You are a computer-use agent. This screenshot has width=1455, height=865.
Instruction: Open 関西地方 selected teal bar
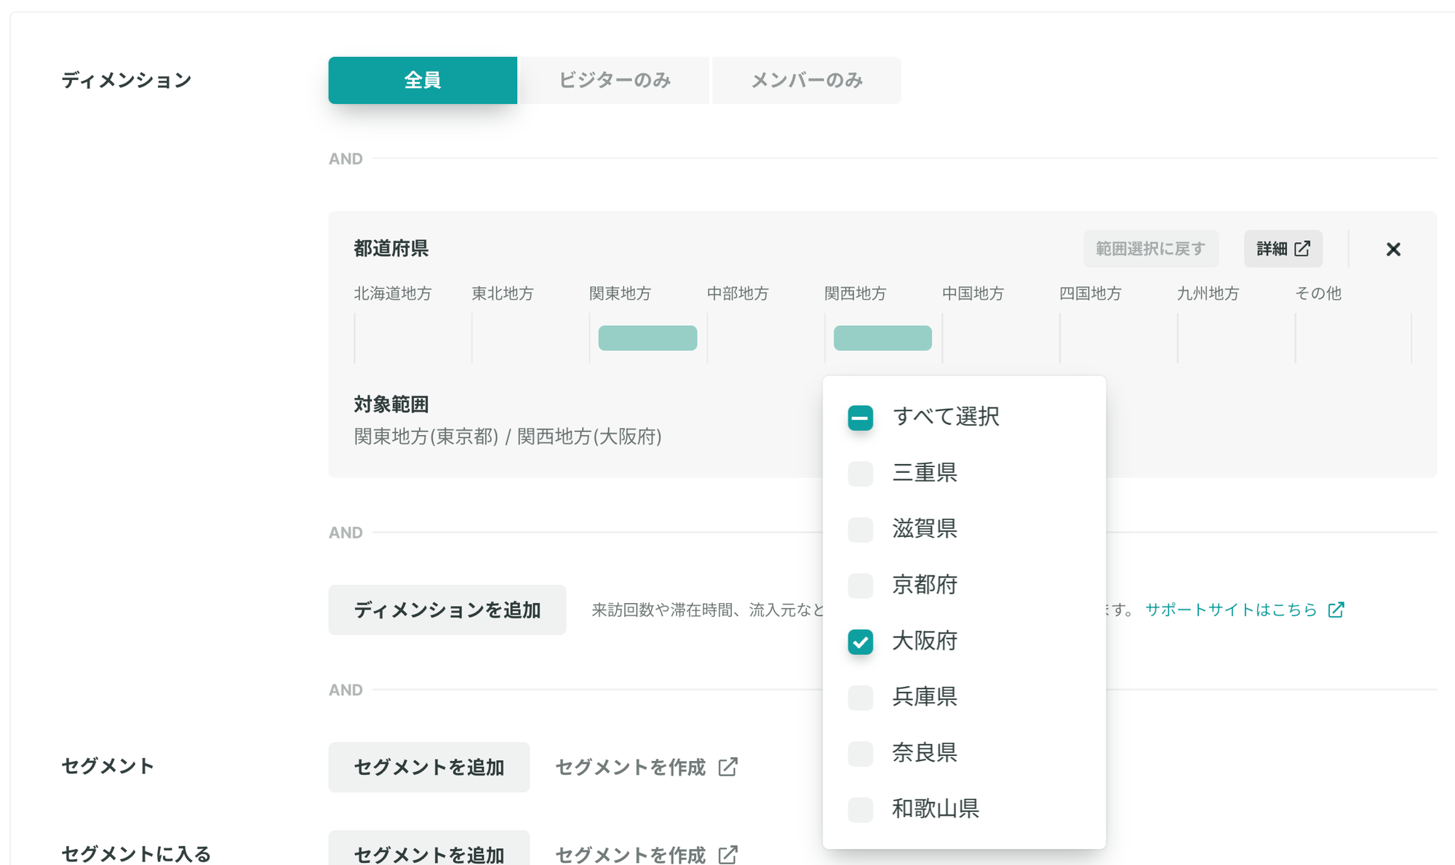click(882, 338)
